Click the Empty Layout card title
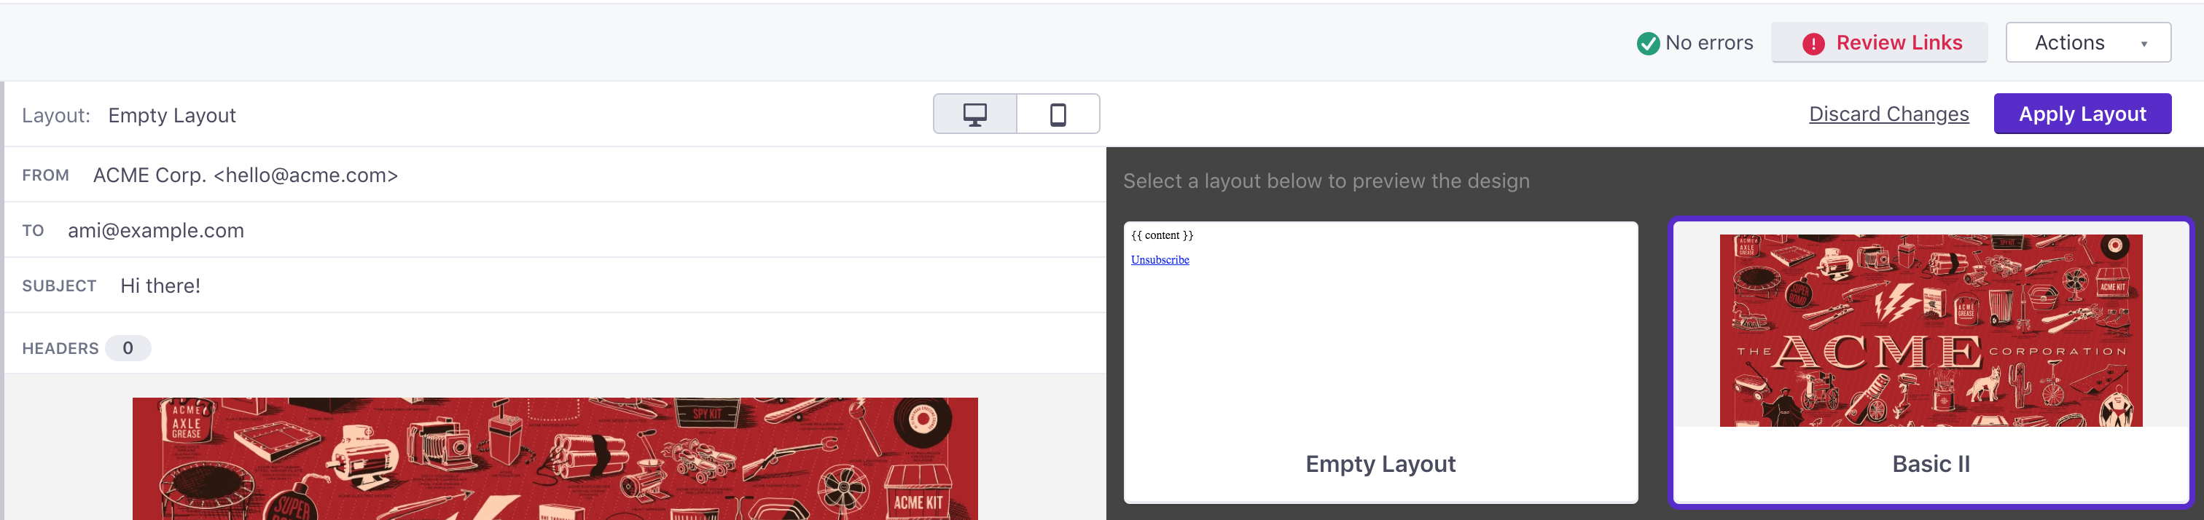 pos(1379,465)
